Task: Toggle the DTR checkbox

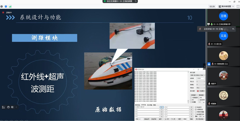Action: (x=199, y=98)
